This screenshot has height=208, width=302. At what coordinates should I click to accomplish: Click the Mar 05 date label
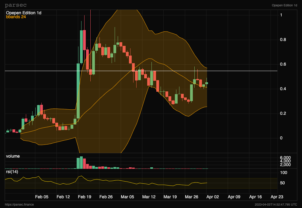tap(127, 197)
